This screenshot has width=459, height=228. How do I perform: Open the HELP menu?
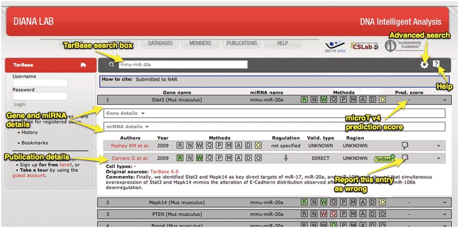click(283, 43)
